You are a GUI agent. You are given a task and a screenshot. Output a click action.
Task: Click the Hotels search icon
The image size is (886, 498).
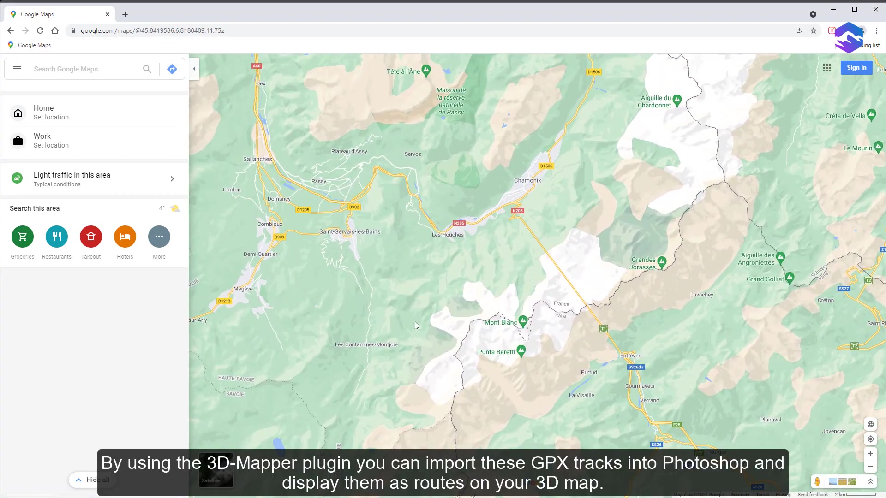125,237
